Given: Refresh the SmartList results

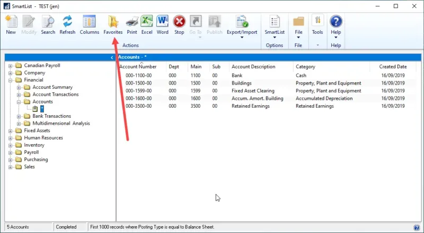Looking at the screenshot, I should 67,25.
